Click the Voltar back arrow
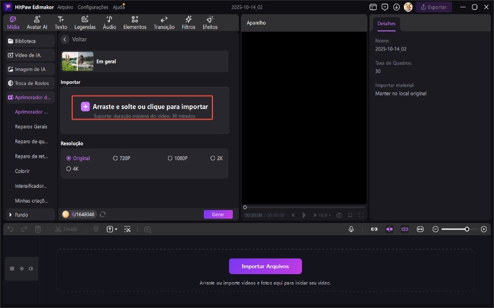 [65, 39]
